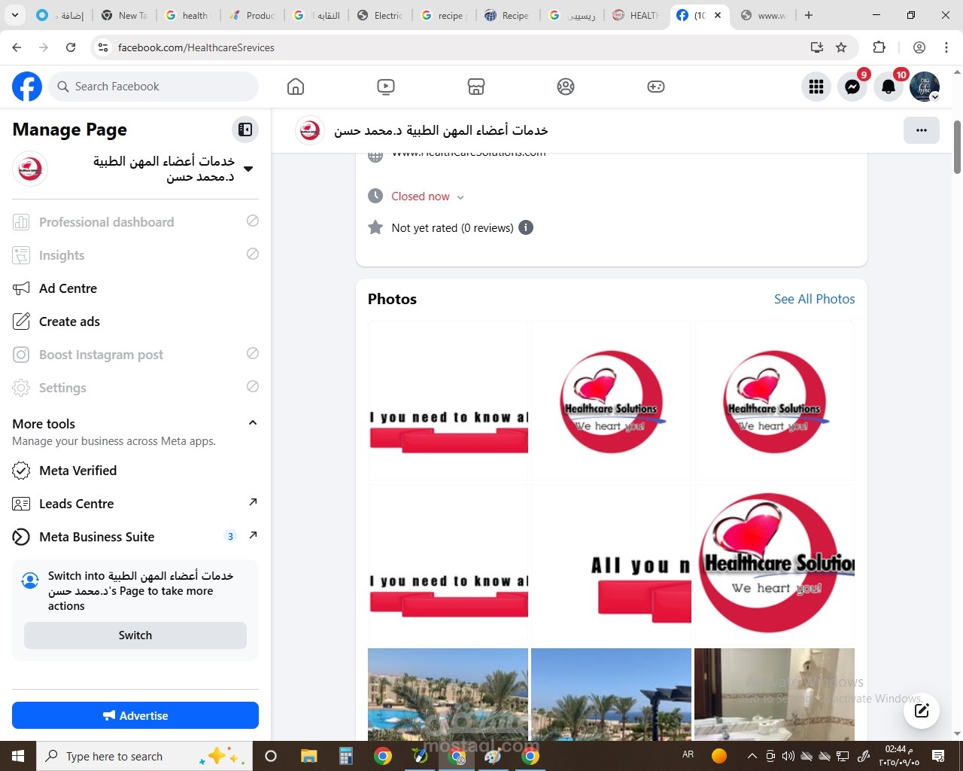This screenshot has height=771, width=963.
Task: Open Calculator from taskbar
Action: [346, 756]
